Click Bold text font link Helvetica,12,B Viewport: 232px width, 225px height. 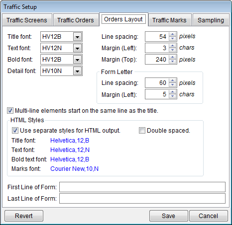[70, 159]
